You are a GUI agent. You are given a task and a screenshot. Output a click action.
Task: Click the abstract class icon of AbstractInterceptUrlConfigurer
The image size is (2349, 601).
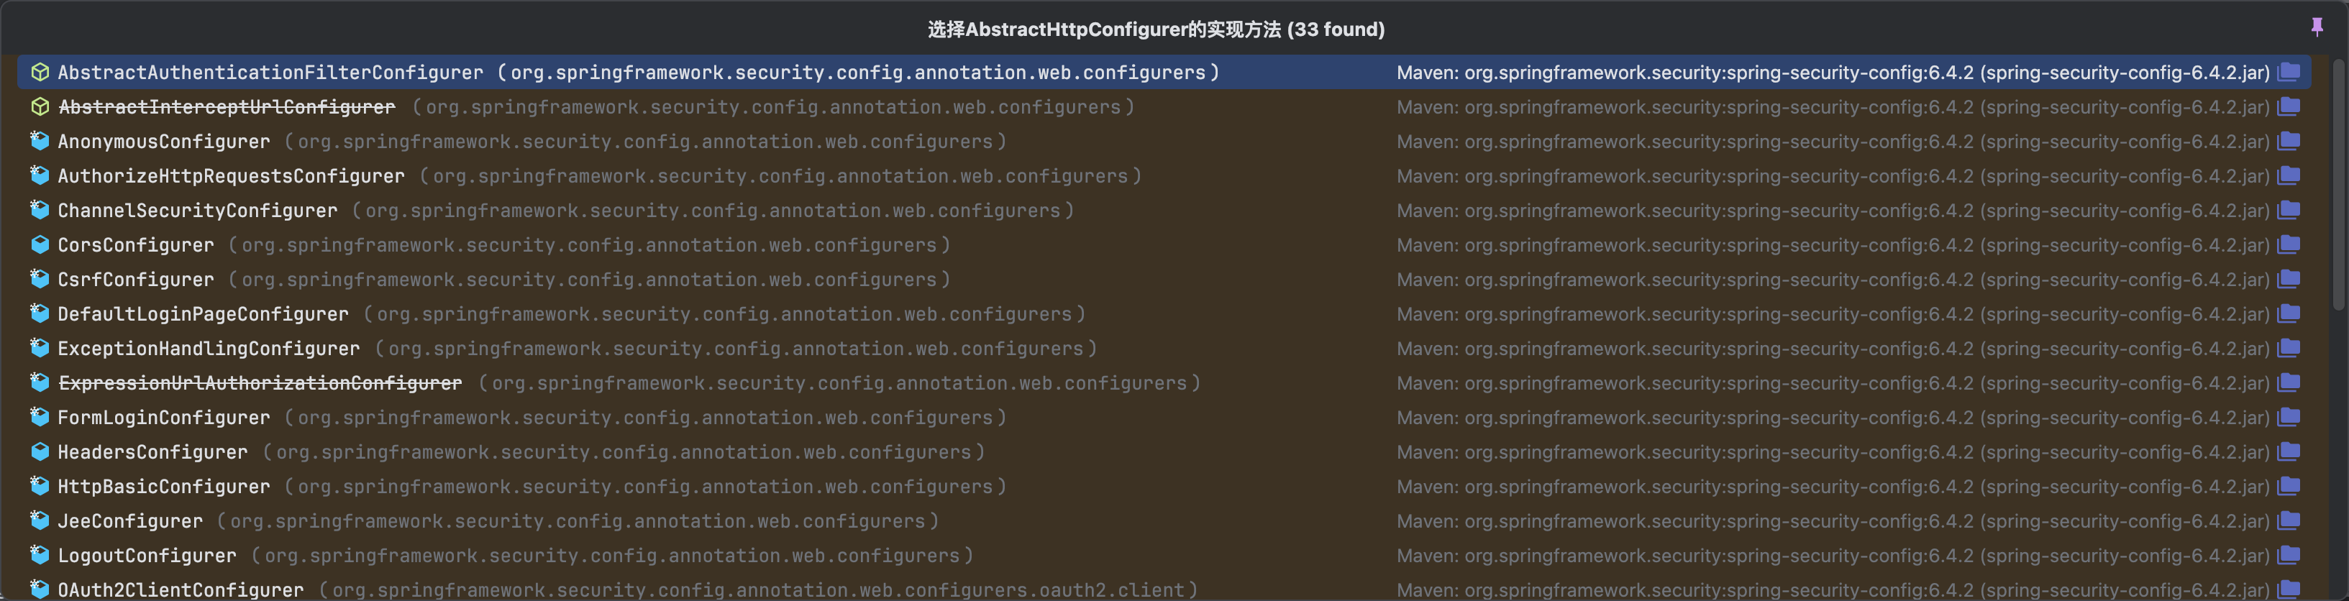(x=40, y=106)
